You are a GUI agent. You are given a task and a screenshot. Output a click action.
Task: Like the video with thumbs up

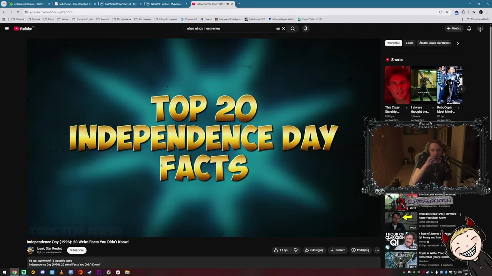pyautogui.click(x=281, y=250)
